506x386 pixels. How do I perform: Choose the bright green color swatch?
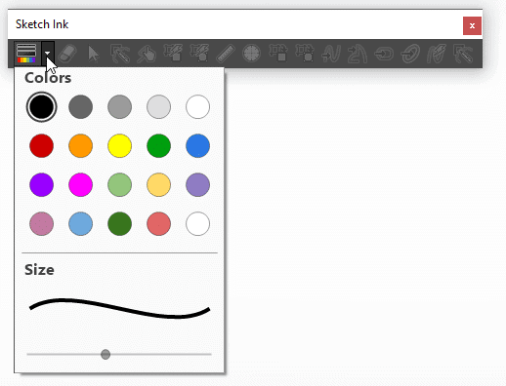(x=158, y=146)
